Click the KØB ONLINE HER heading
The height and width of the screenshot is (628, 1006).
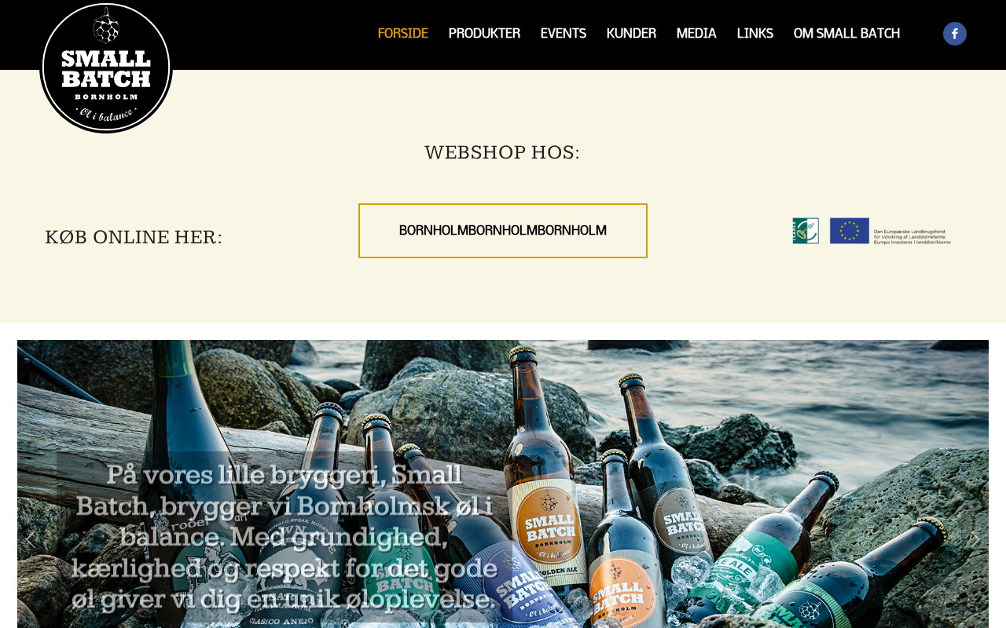(134, 237)
